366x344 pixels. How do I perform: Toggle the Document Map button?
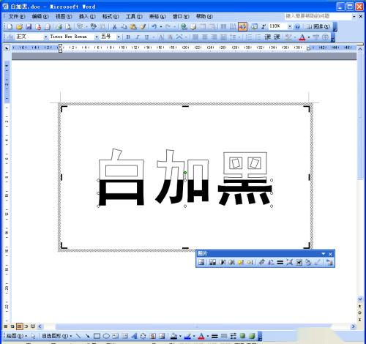[254, 26]
